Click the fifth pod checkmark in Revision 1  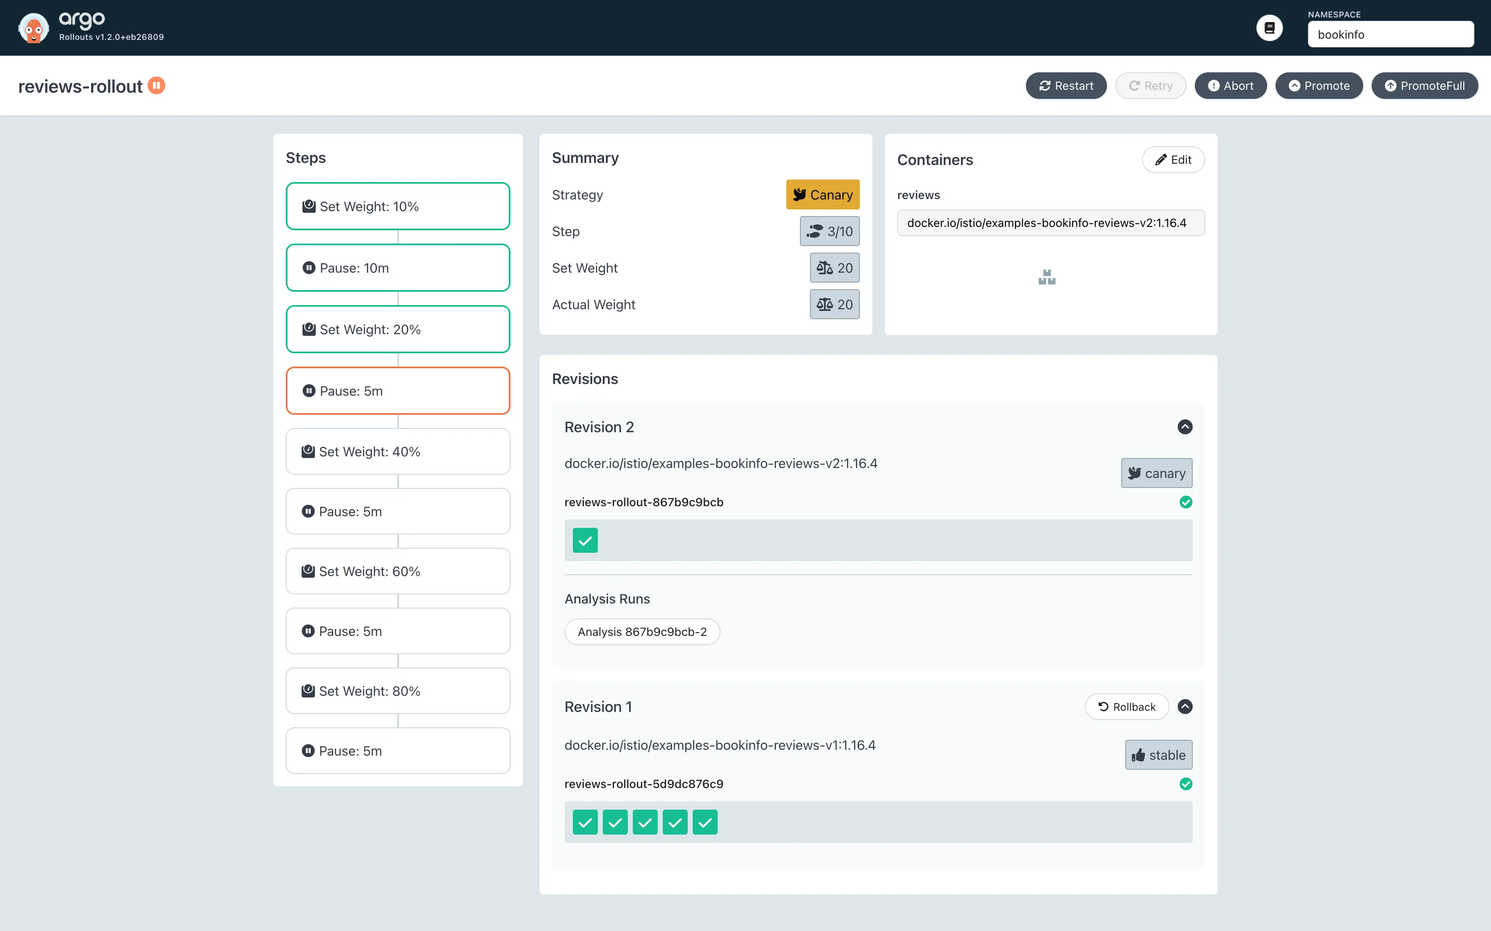pos(705,822)
